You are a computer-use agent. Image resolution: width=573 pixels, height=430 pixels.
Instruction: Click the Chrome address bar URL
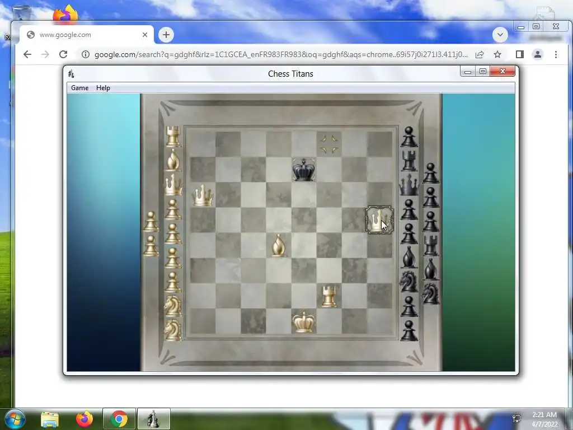281,54
